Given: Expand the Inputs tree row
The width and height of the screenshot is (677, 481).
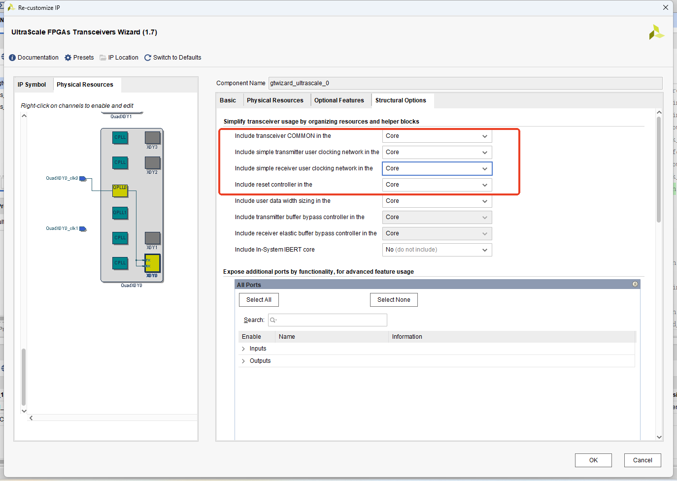Looking at the screenshot, I should (243, 349).
